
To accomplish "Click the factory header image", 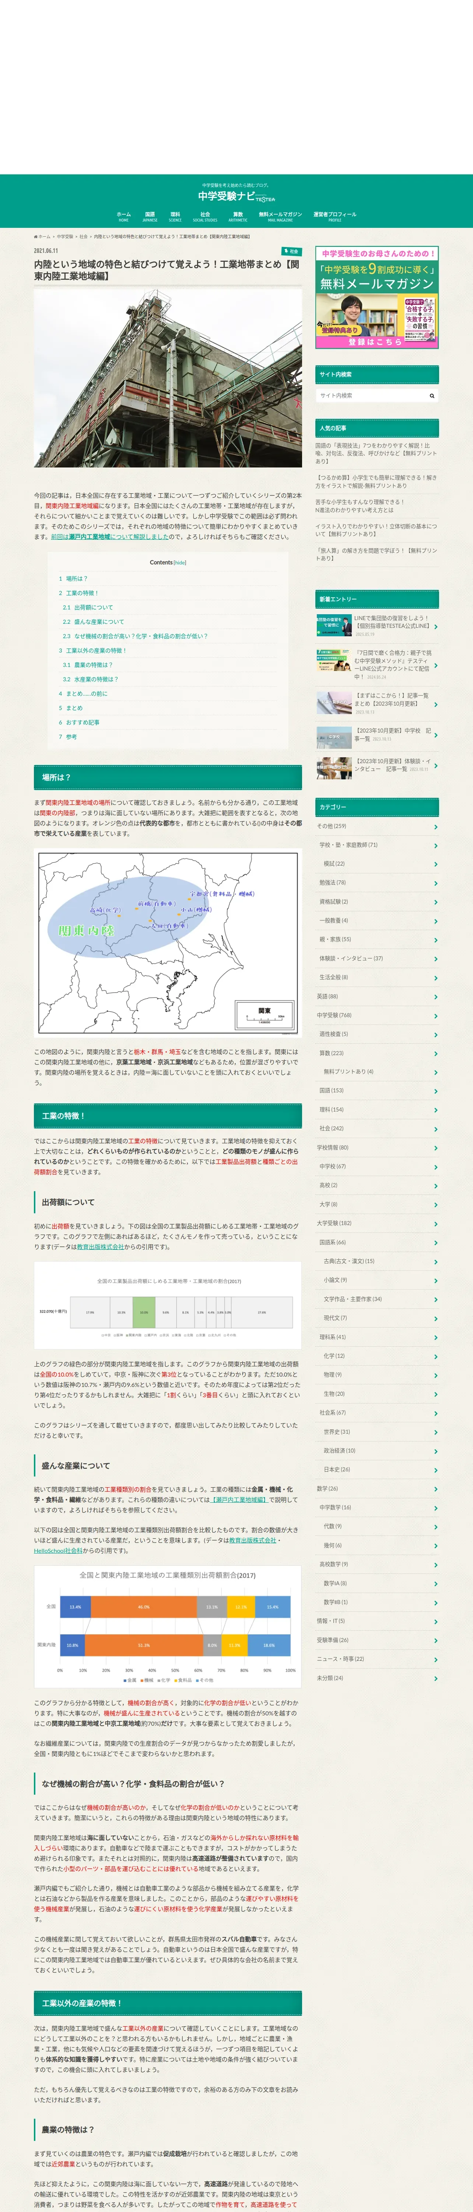I will pos(167,378).
